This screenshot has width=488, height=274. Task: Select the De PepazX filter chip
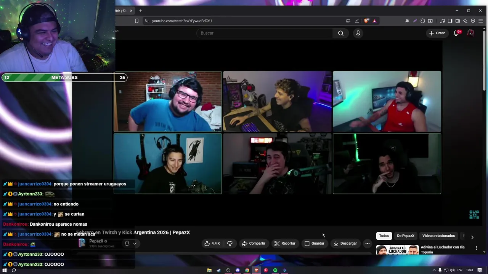[x=406, y=236]
